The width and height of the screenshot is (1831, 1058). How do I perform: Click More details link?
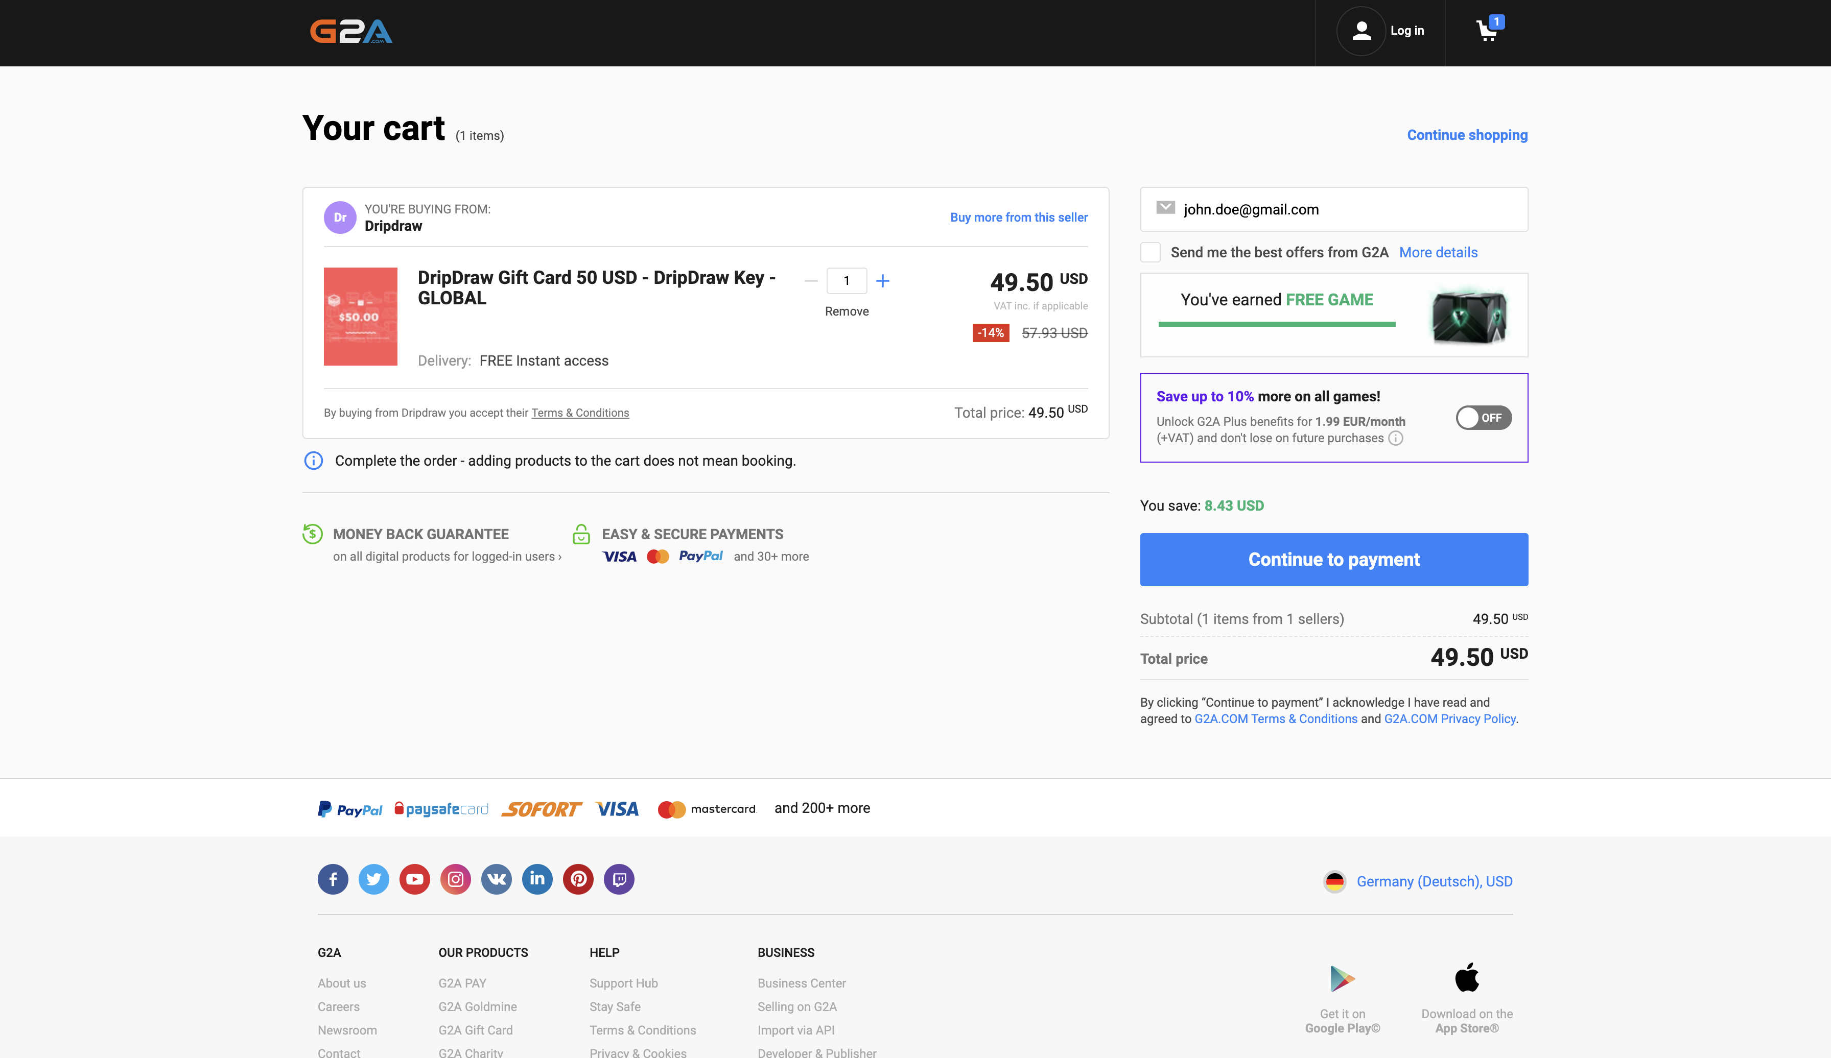point(1438,252)
